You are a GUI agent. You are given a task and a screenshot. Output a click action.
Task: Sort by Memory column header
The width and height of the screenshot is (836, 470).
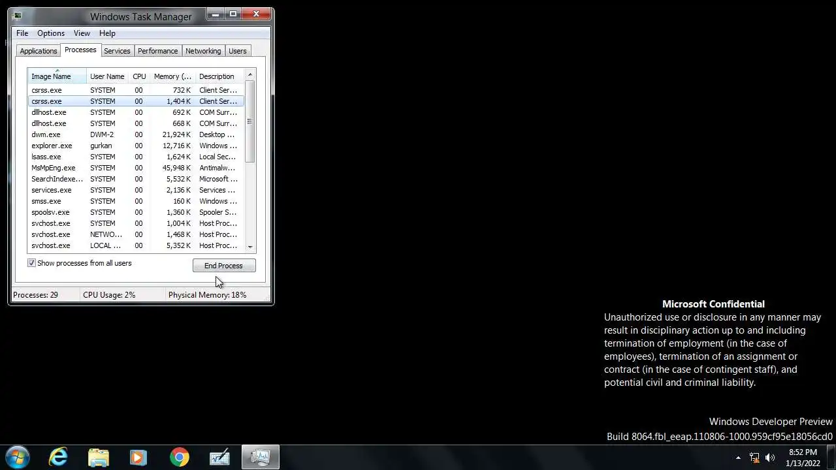point(172,76)
